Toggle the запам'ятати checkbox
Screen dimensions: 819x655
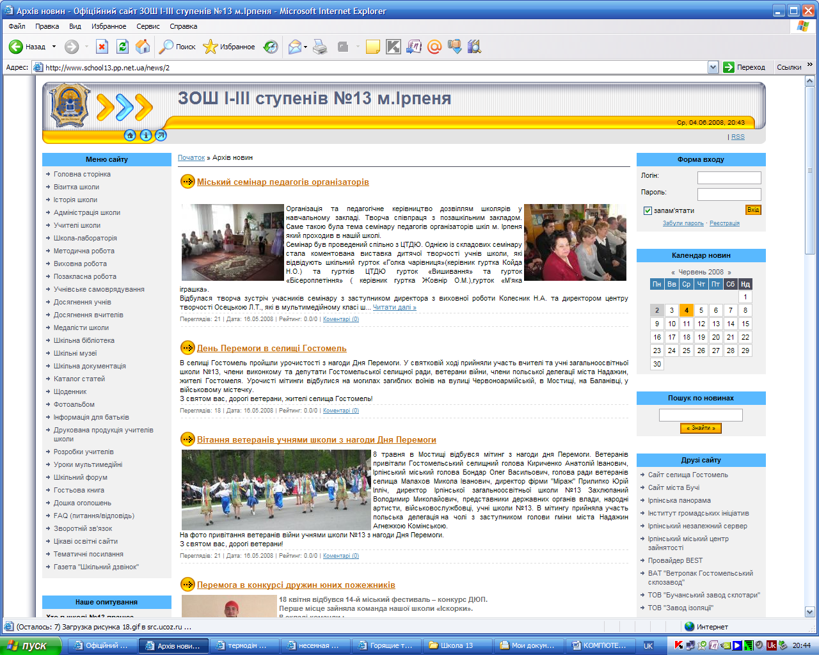[648, 210]
